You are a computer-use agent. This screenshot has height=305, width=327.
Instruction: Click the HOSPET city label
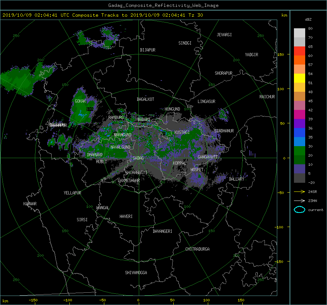[x=197, y=170]
